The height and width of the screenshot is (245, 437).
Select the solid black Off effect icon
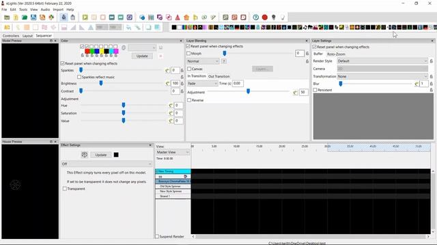(174, 27)
